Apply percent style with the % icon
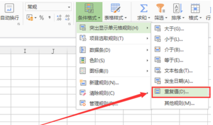This screenshot has height=125, width=213. coord(42,17)
